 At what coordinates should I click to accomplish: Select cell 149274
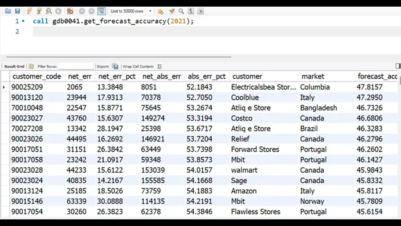[152, 118]
